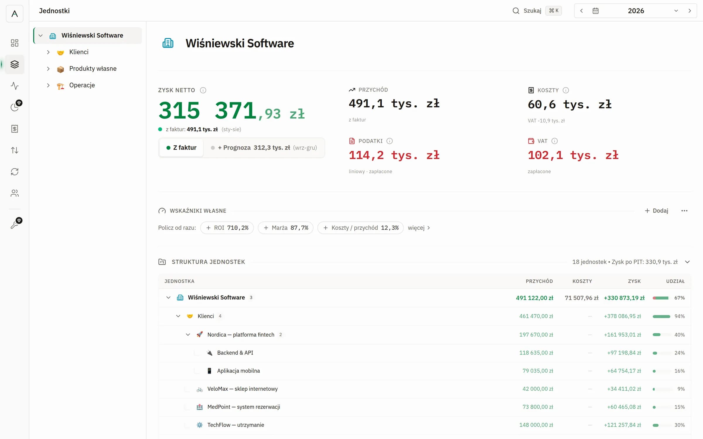Add the ROI 710,2% quick indicator
The height and width of the screenshot is (439, 703).
pos(227,228)
